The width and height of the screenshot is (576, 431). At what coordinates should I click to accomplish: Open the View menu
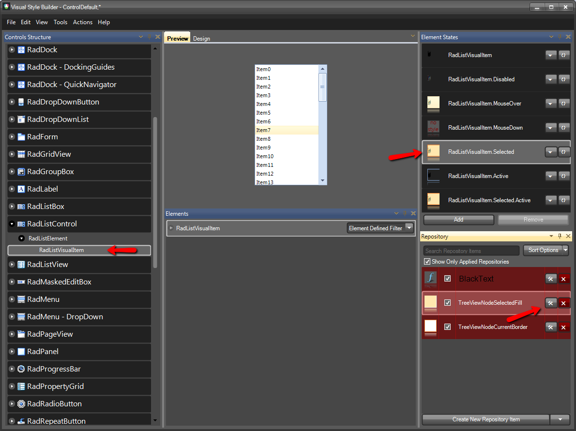pos(42,22)
